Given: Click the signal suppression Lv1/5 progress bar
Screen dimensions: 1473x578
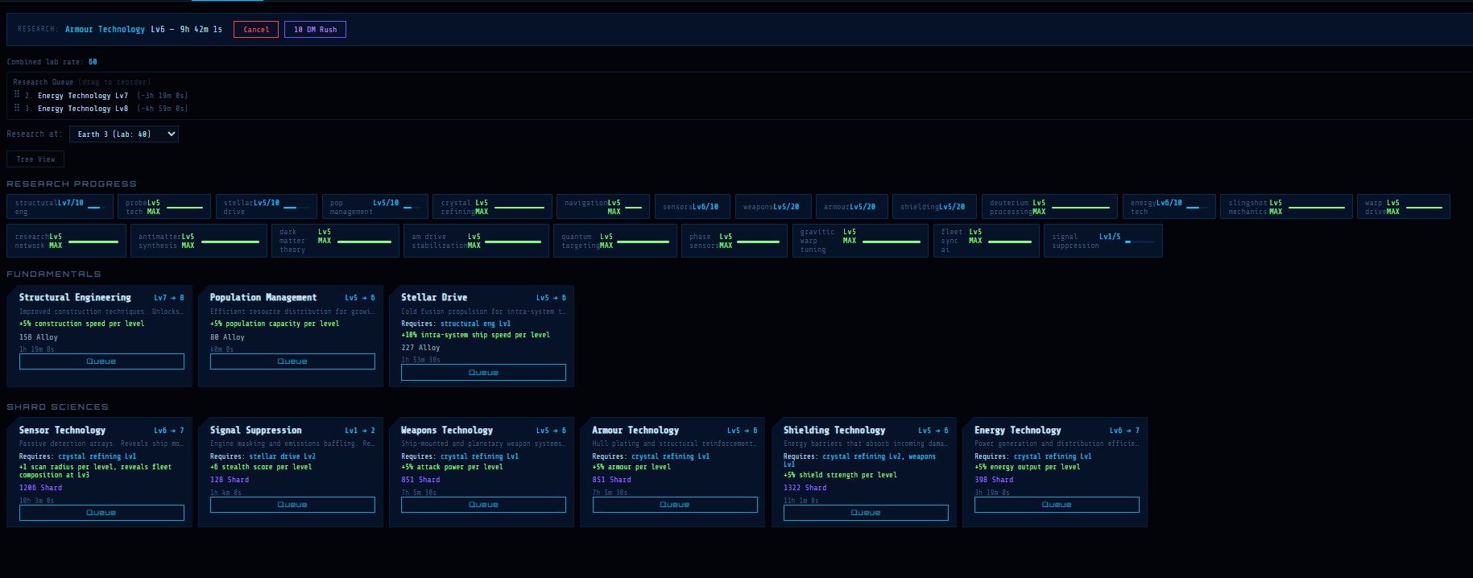Looking at the screenshot, I should point(1140,242).
